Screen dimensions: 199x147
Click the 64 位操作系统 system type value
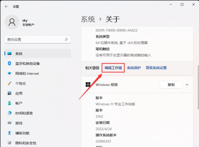[x=121, y=43]
